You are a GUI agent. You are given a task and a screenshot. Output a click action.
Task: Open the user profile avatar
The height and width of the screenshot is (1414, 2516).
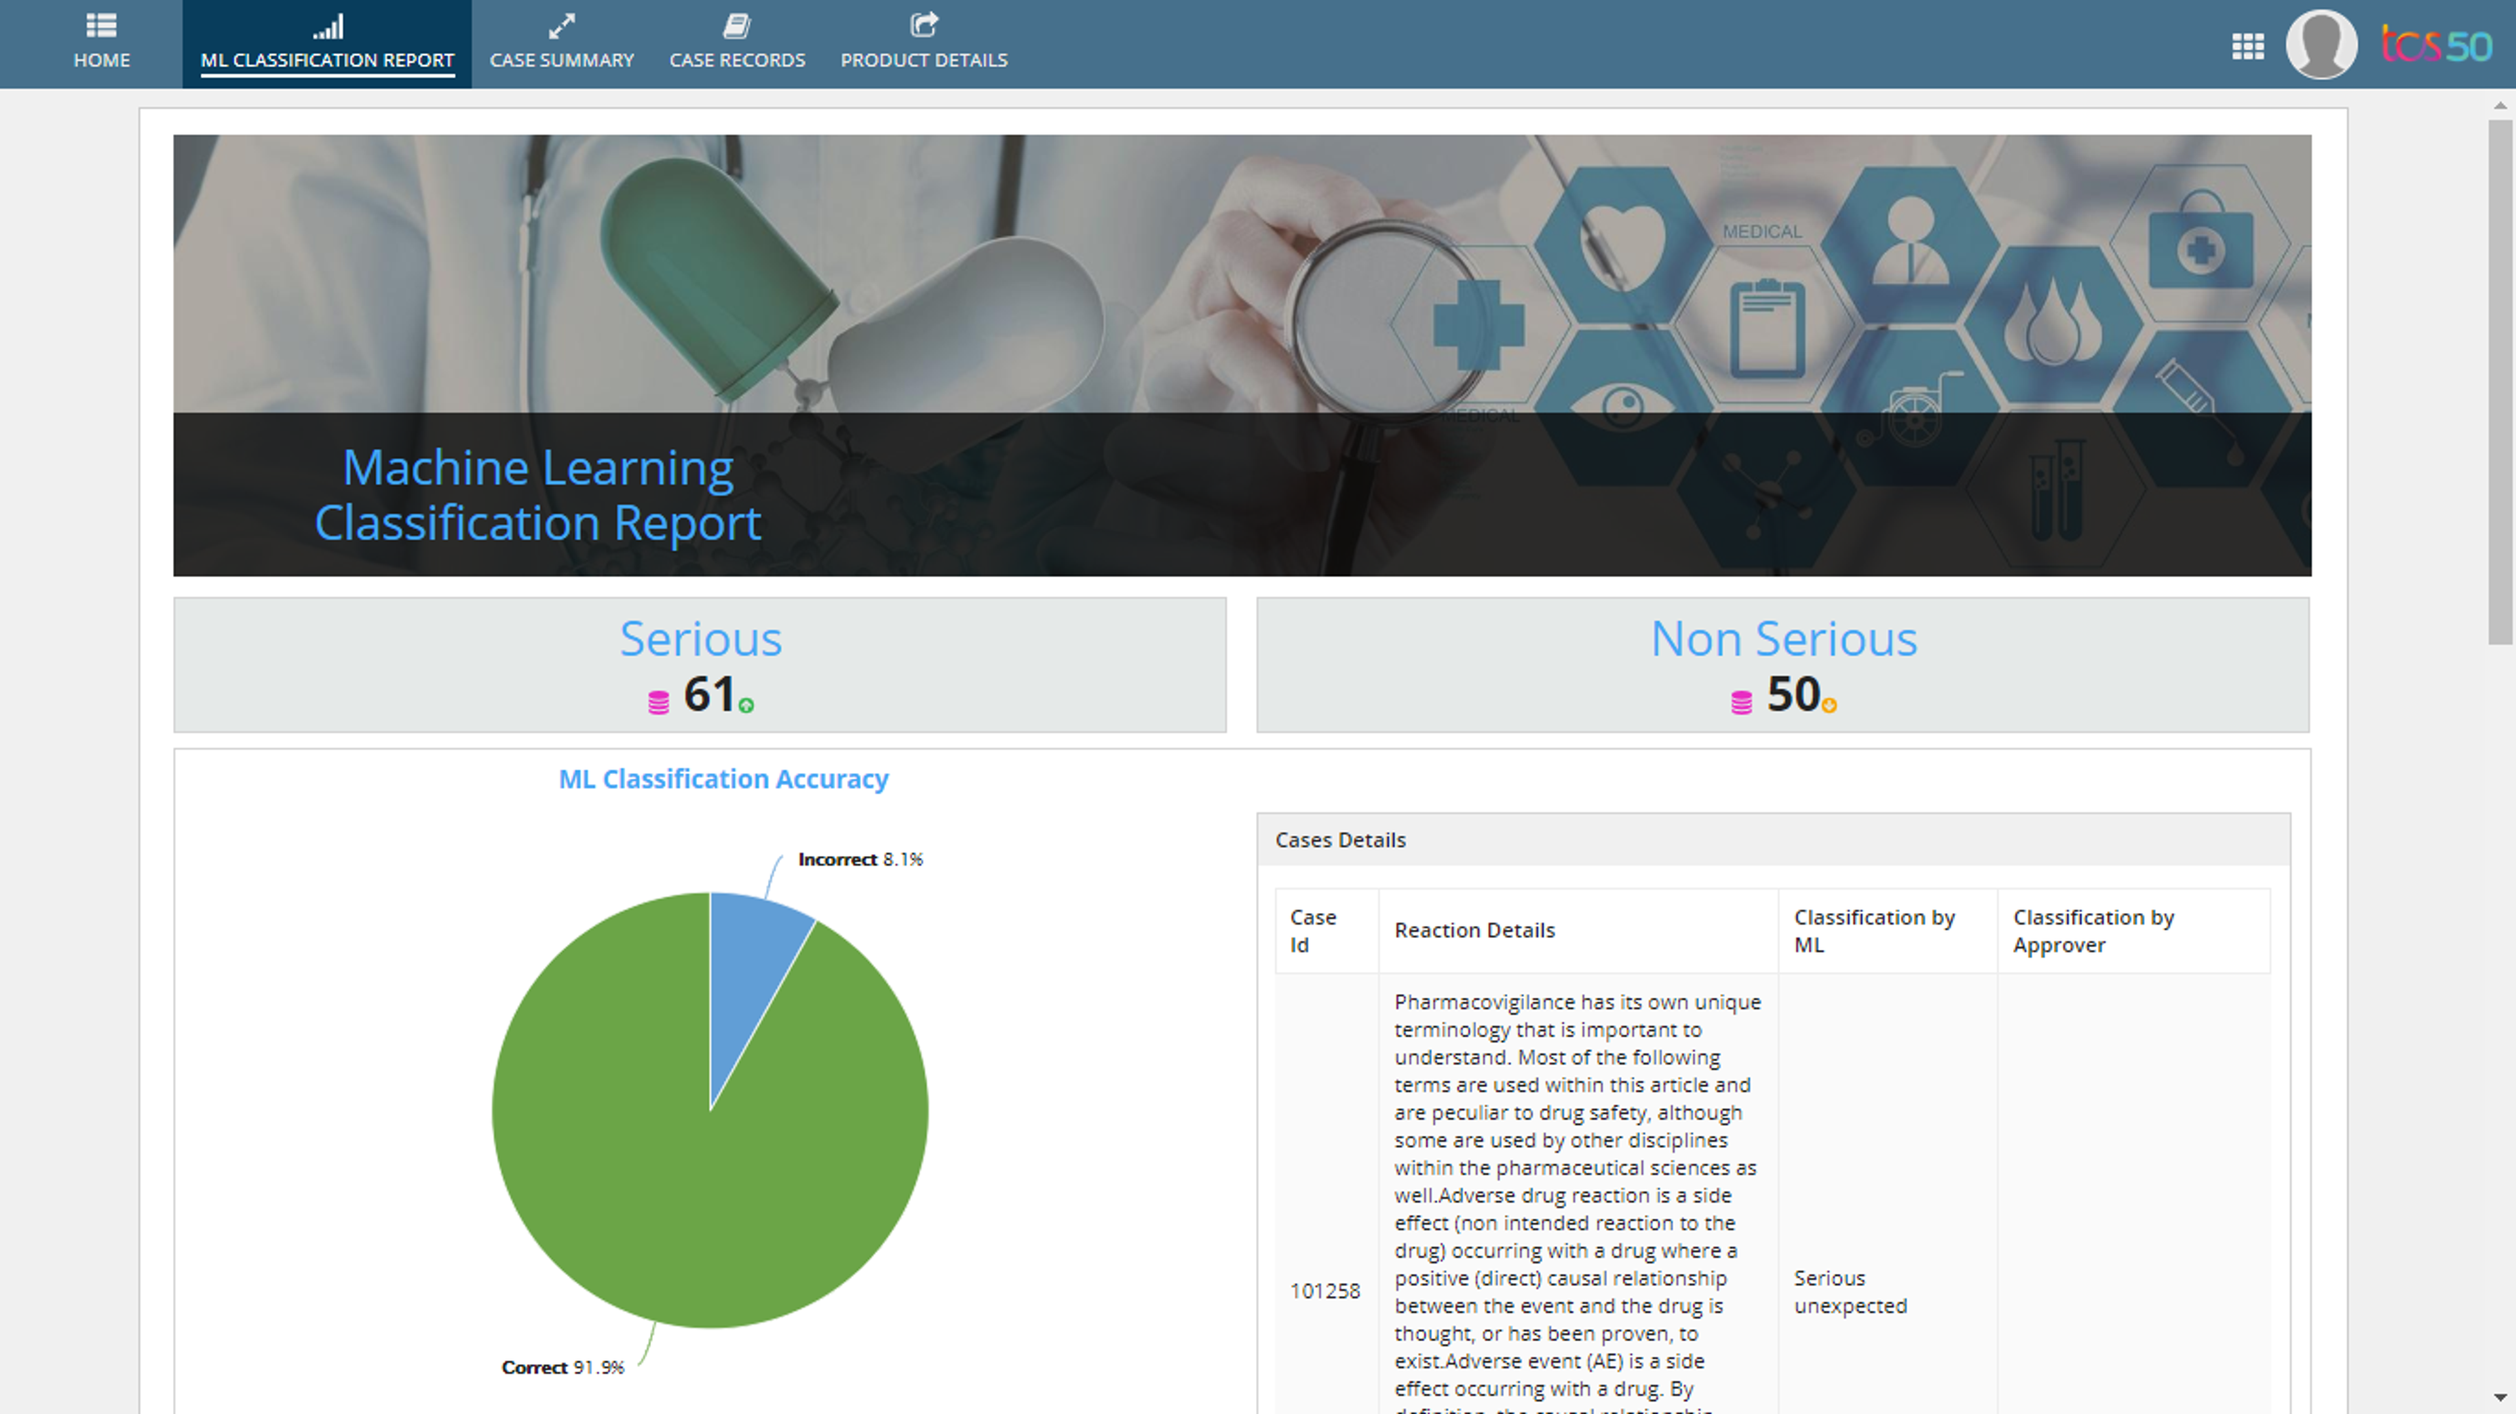pos(2321,44)
